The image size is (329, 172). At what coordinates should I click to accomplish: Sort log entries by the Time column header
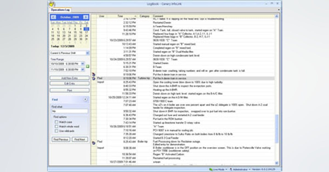pos(123,16)
